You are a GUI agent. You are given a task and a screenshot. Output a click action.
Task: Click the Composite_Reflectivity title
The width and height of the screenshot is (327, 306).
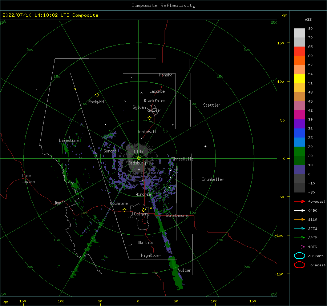[163, 5]
